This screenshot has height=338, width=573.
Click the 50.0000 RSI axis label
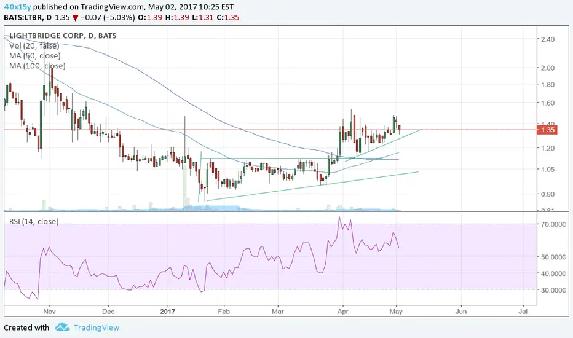(553, 257)
